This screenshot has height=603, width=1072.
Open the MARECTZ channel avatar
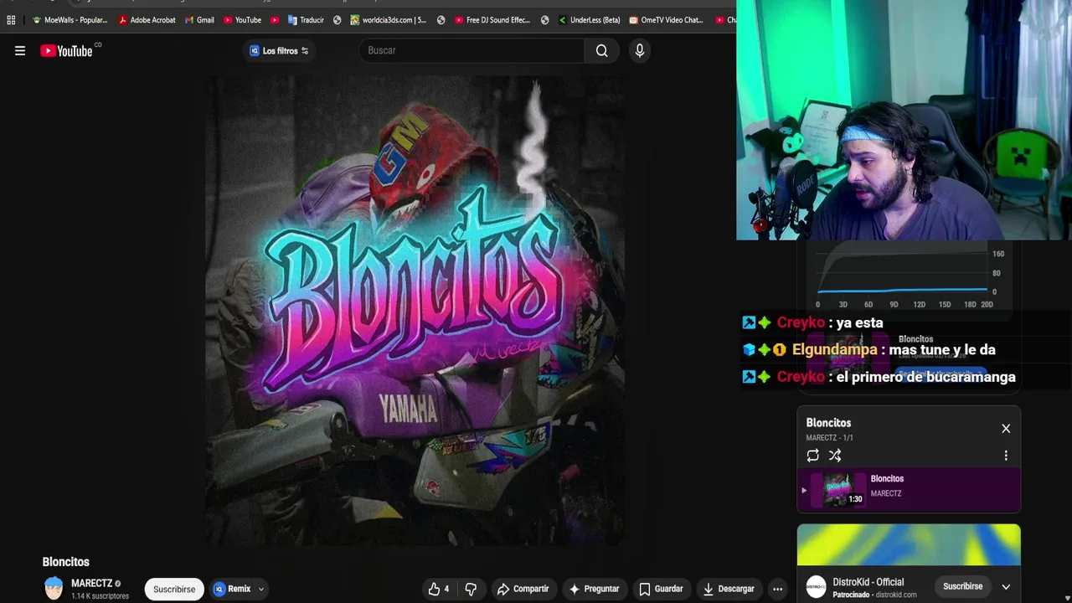click(54, 589)
